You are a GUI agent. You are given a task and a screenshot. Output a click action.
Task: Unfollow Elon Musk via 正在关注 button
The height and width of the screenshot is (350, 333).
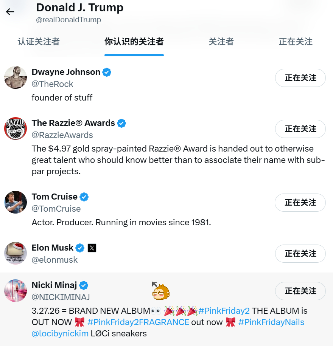(x=300, y=254)
